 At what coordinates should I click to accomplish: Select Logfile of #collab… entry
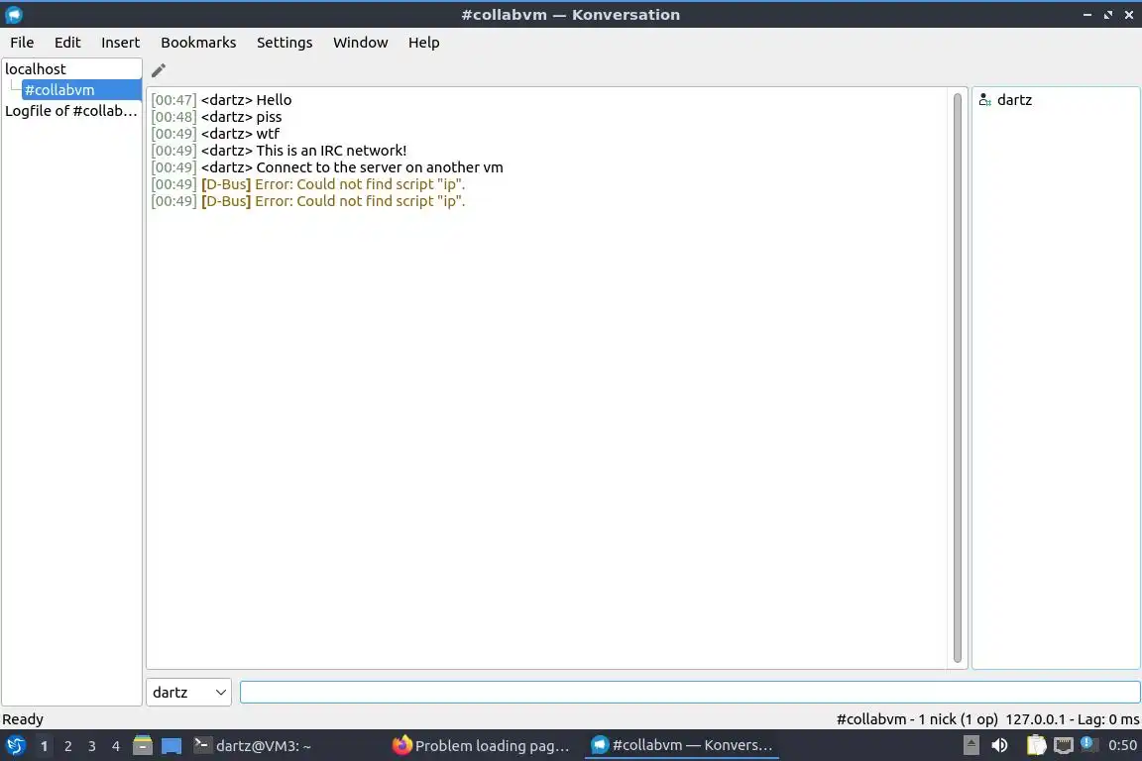71,111
